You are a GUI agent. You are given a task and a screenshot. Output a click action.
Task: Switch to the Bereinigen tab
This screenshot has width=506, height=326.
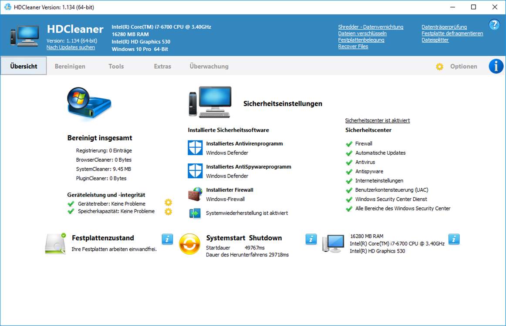click(70, 67)
